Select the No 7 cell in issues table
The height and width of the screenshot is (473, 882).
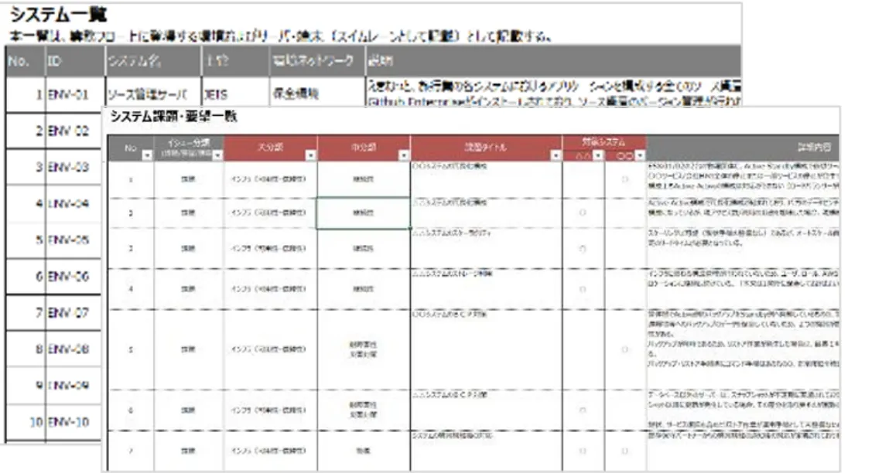pyautogui.click(x=131, y=451)
